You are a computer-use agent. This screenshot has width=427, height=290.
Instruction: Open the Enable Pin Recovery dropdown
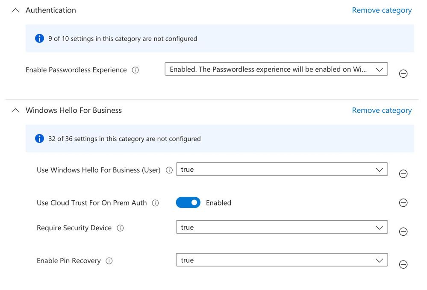[282, 260]
